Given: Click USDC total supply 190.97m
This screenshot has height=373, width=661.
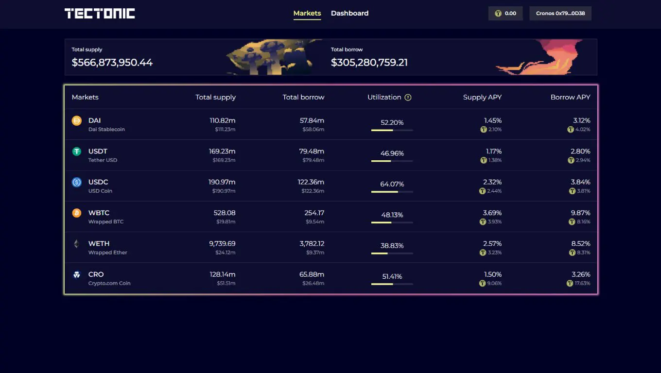Looking at the screenshot, I should pos(222,182).
